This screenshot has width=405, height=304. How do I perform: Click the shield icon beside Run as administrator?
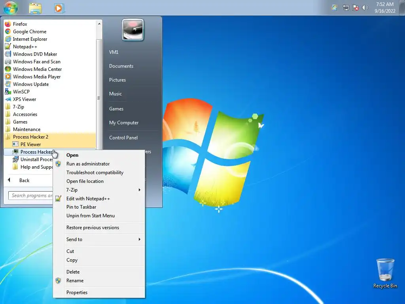tap(59, 164)
